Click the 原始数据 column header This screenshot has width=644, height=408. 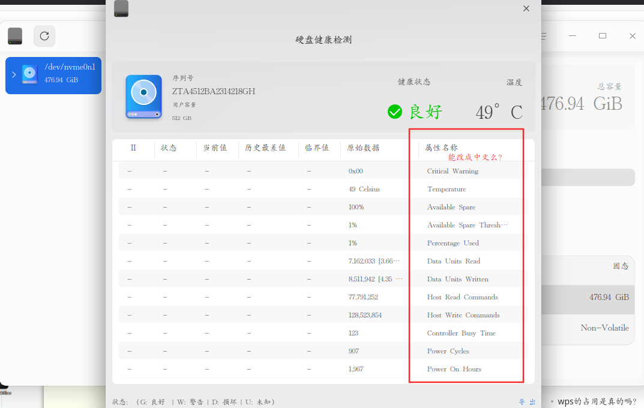point(363,148)
